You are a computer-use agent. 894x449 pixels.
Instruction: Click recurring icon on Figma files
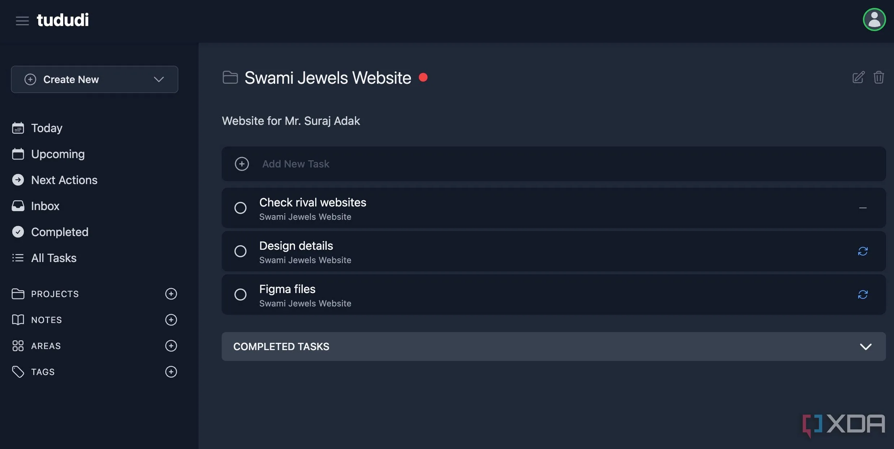pos(863,295)
